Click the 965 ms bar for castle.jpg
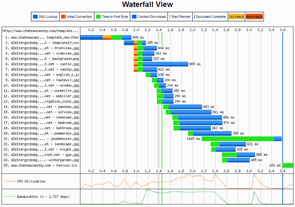 pyautogui.click(x=165, y=64)
